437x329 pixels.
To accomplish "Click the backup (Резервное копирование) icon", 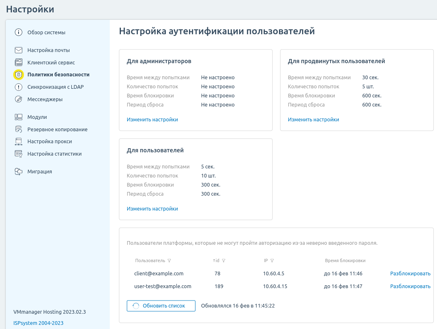I will [x=19, y=129].
